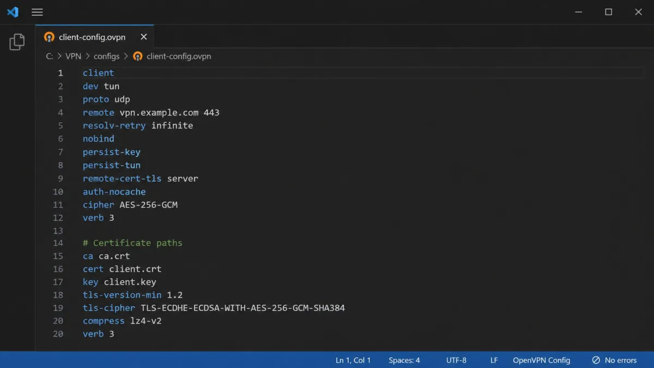Open the No errors status item
Viewport: 654px width, 368px height.
click(x=614, y=360)
